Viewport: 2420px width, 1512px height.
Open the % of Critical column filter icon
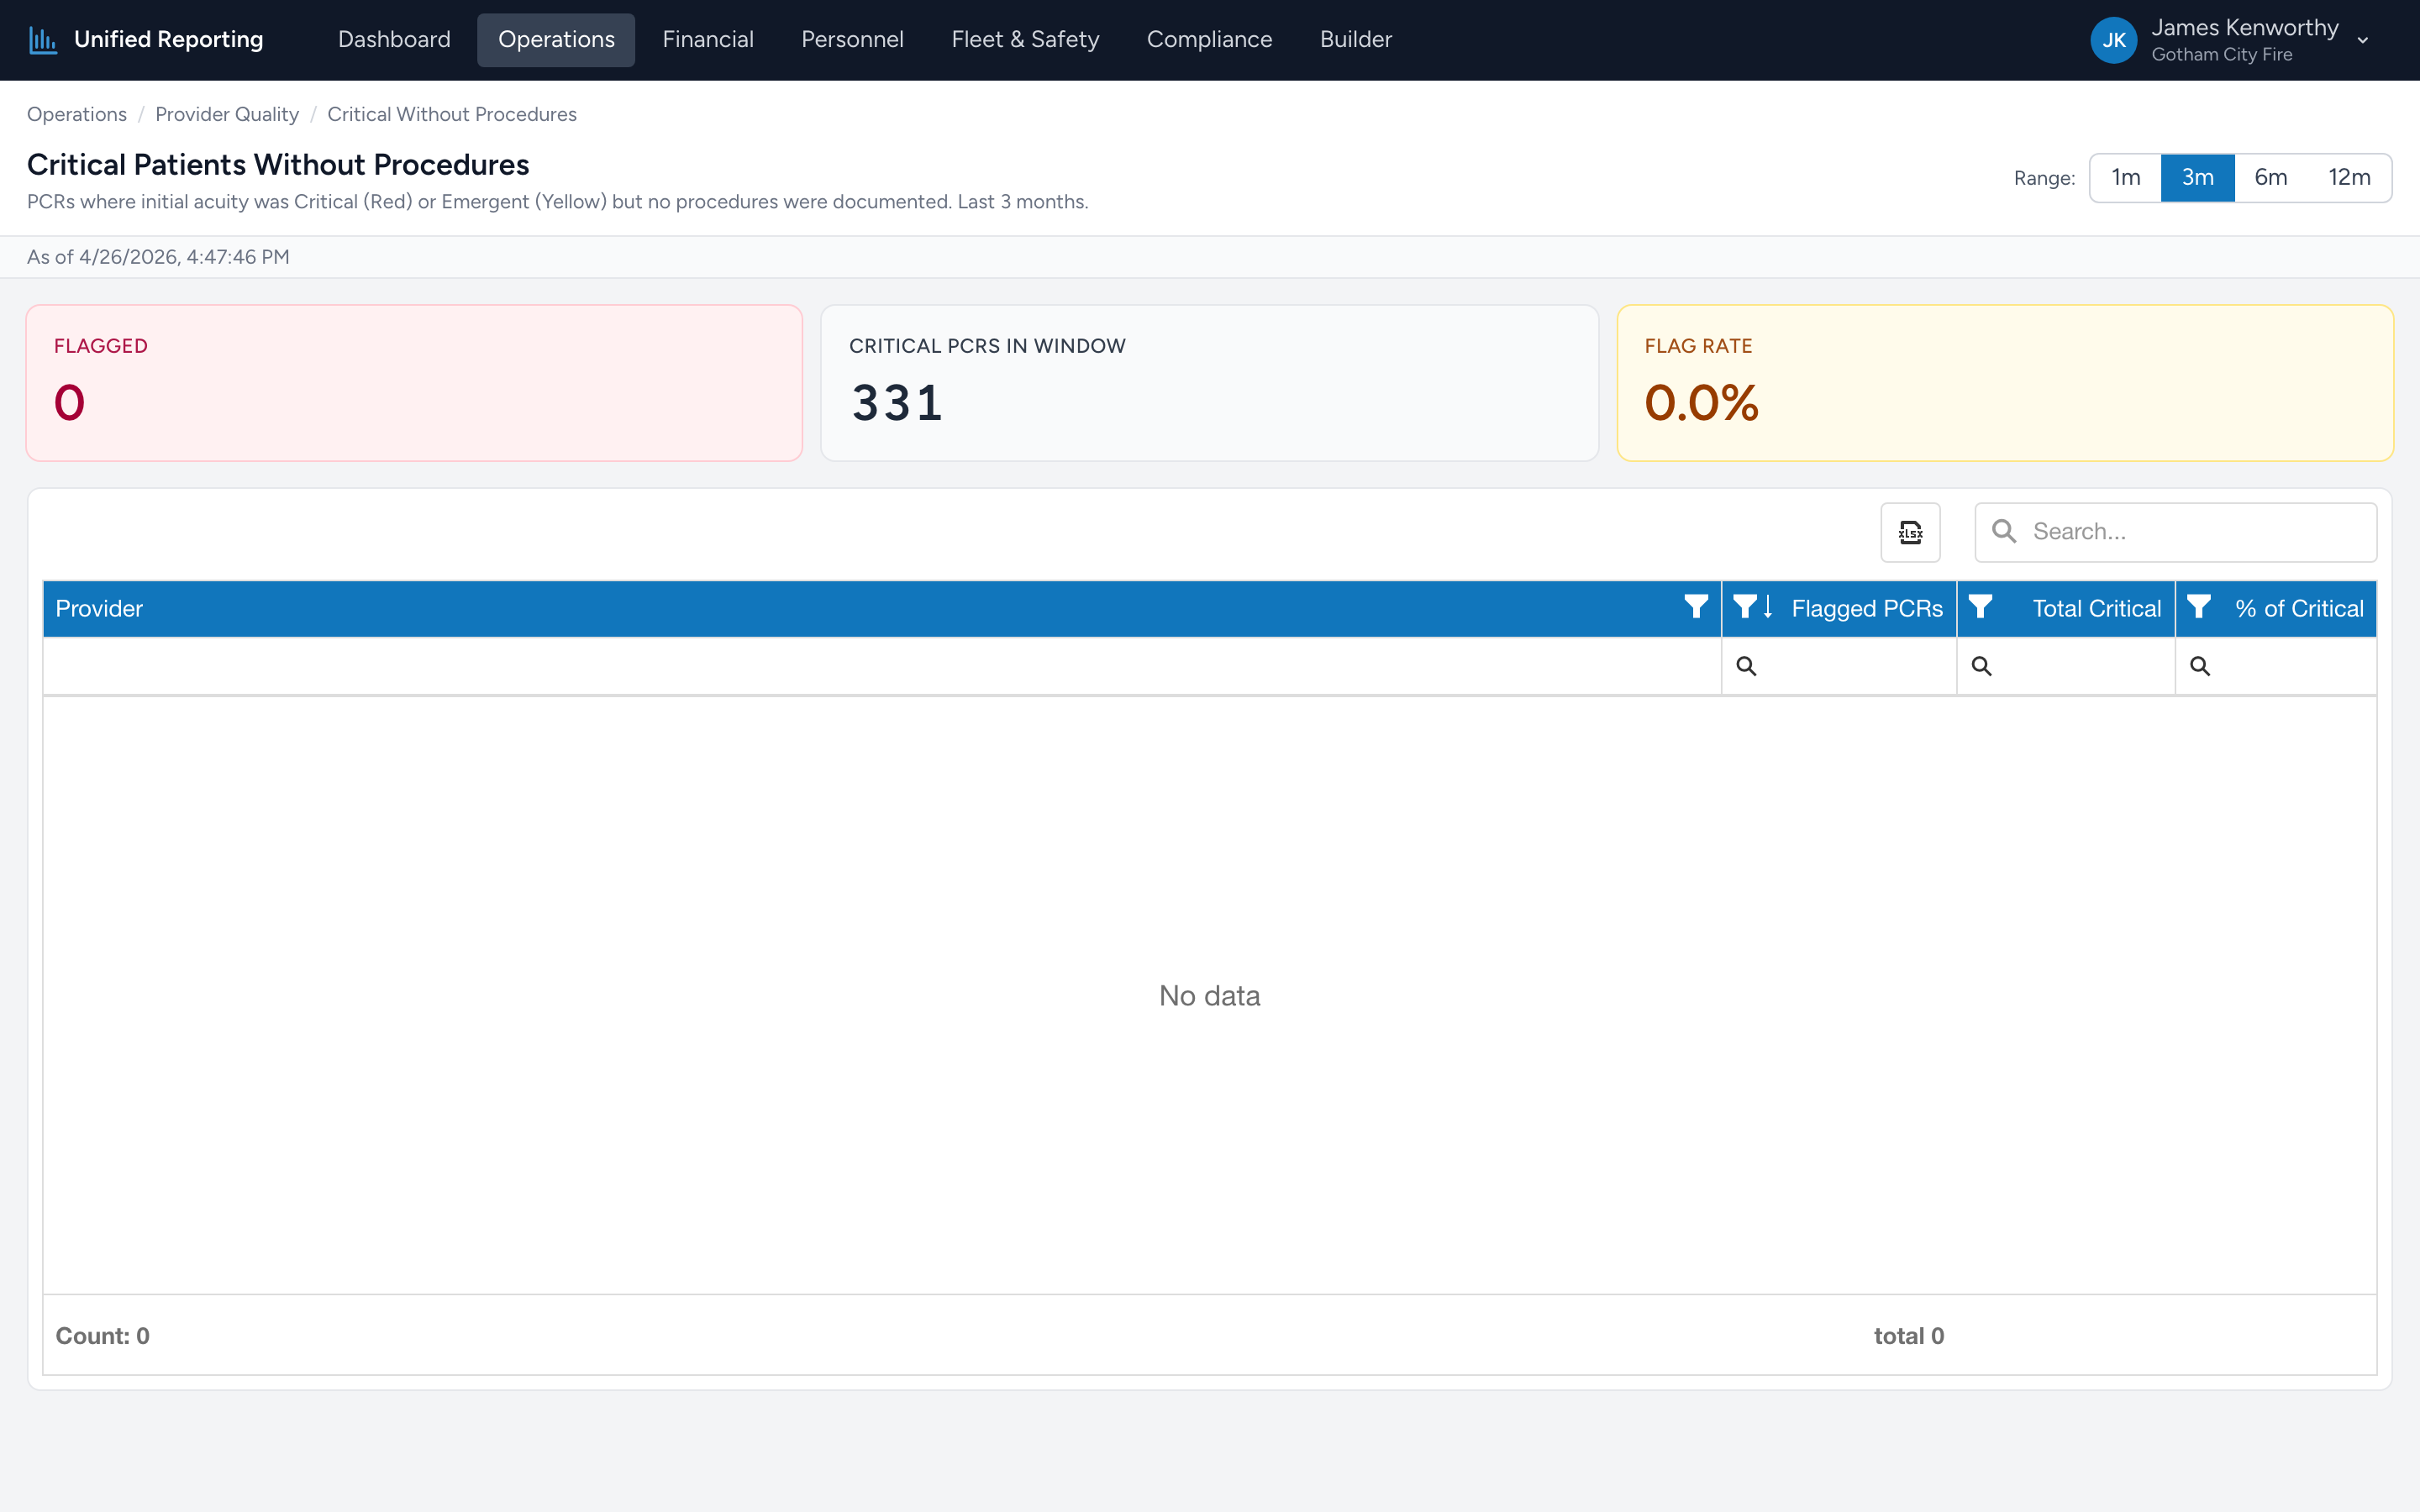point(2198,607)
